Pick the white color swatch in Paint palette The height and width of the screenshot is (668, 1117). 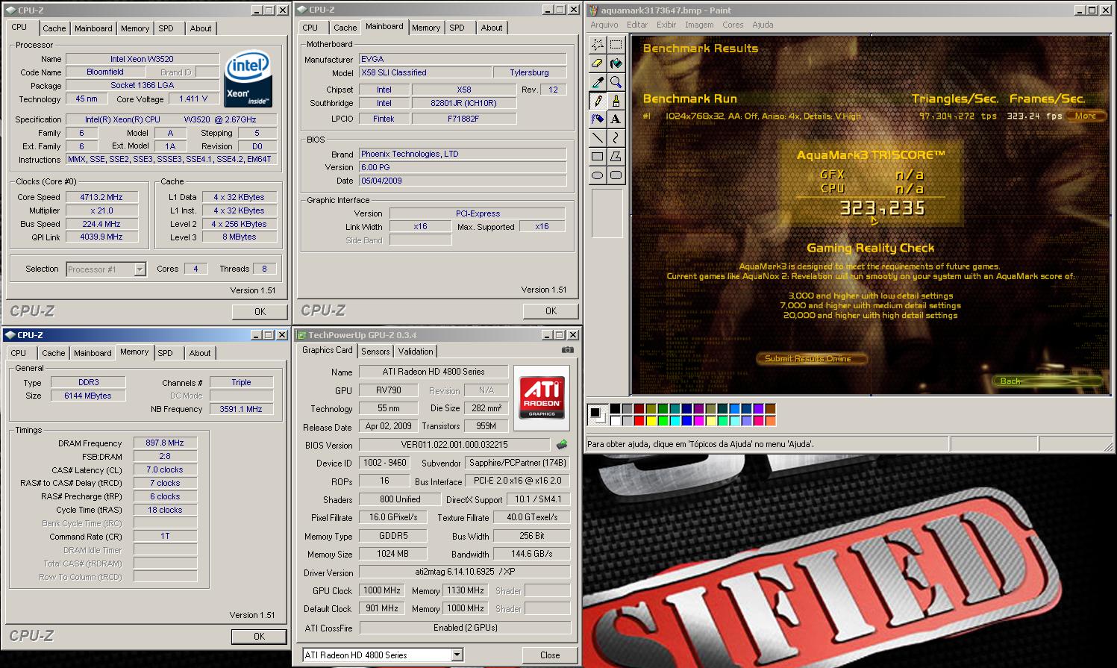coord(615,420)
